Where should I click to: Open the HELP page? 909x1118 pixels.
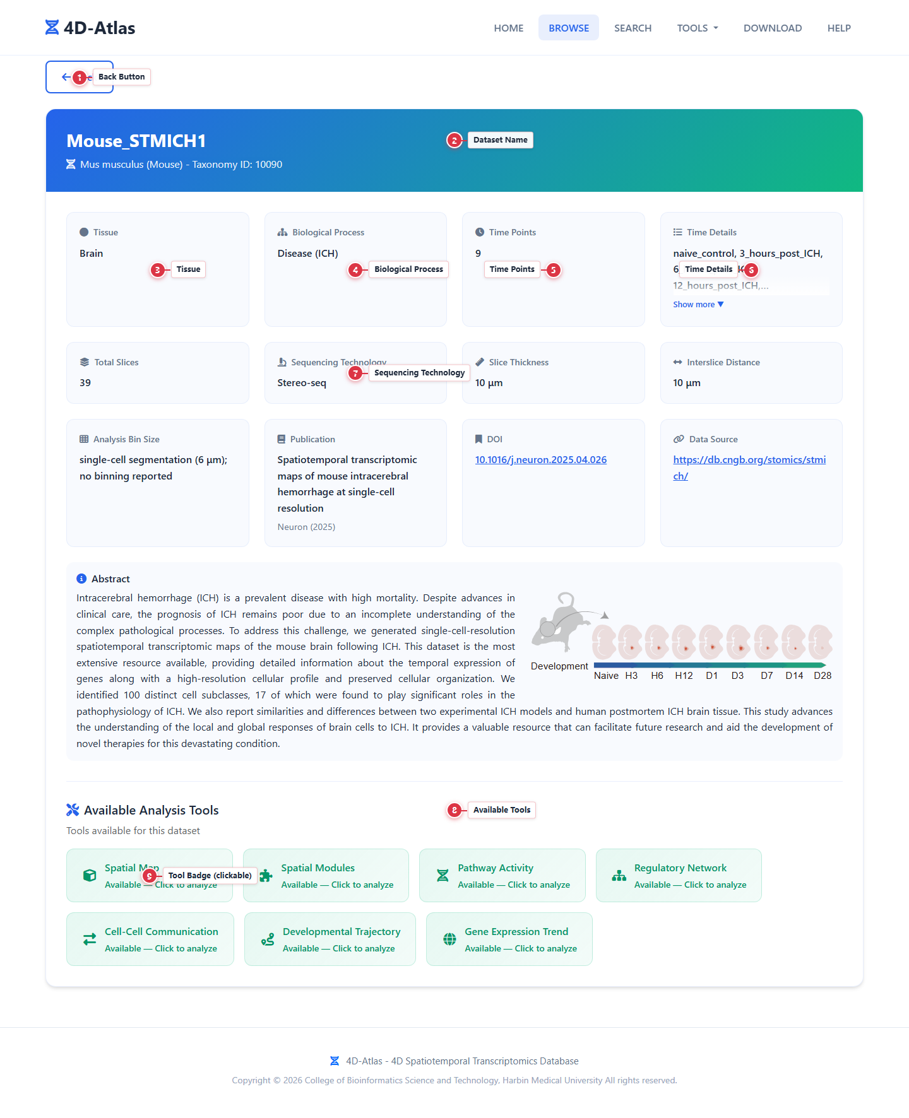(x=839, y=28)
